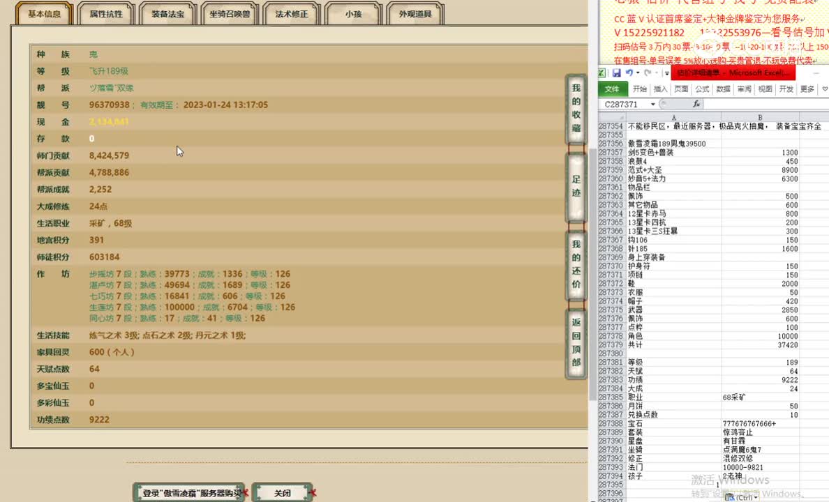The height and width of the screenshot is (502, 829).
Task: Switch to the 公式 ribbon tab
Action: tap(701, 89)
